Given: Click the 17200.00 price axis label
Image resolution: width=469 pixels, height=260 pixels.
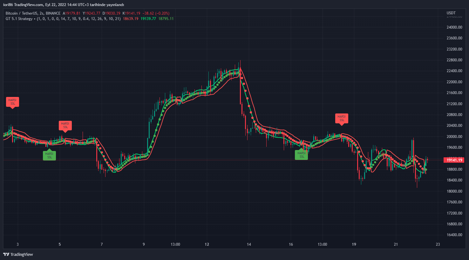Looking at the screenshot, I should (x=454, y=213).
